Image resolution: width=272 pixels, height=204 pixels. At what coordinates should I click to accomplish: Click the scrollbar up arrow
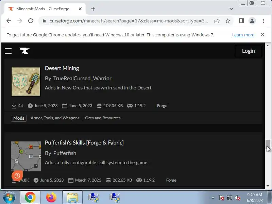[268, 46]
